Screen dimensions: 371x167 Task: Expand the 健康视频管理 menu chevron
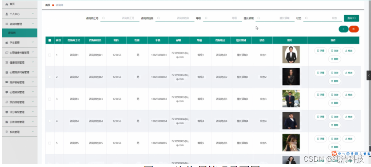33,62
